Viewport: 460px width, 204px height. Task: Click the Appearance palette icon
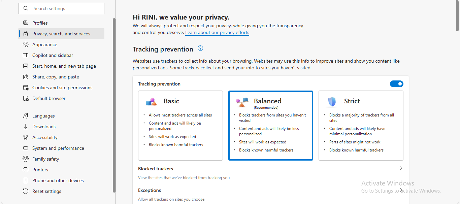click(26, 44)
